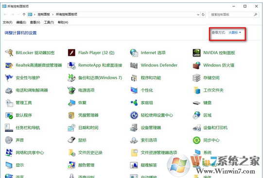
Task: Click the 恢复 icon
Action: pos(71,103)
